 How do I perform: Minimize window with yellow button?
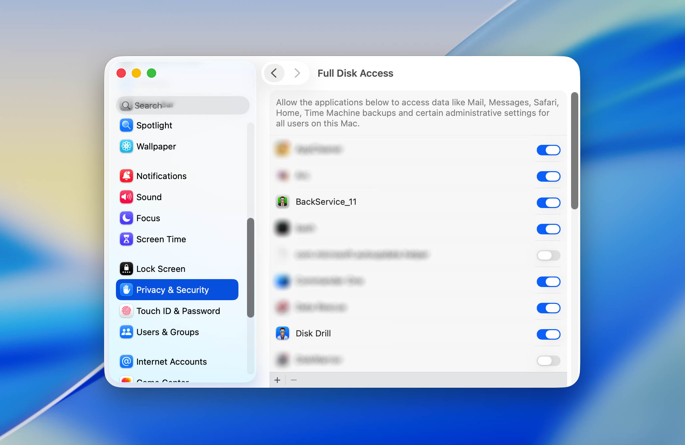click(x=136, y=73)
